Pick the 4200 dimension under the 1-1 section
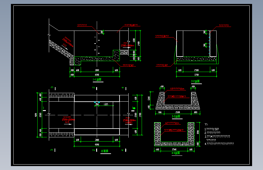 point(97,75)
